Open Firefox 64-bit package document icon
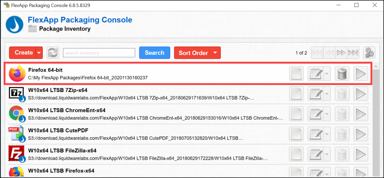 tap(296, 74)
